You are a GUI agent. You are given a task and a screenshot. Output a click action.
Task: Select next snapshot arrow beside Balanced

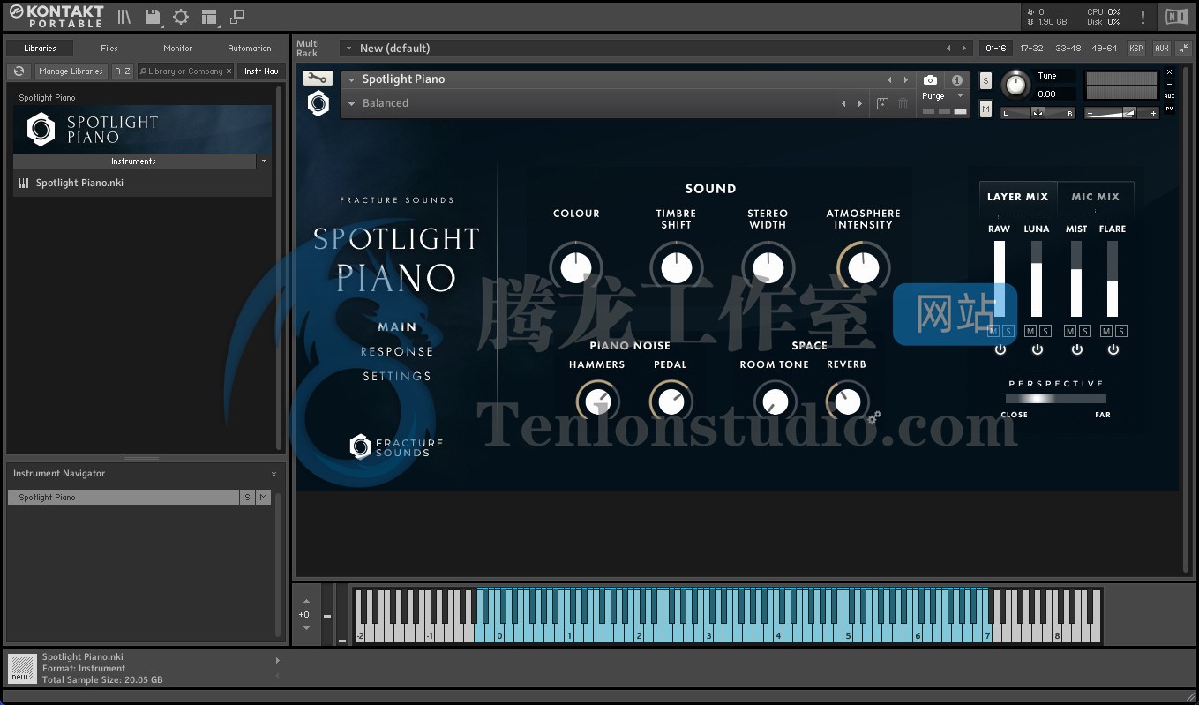coord(859,103)
